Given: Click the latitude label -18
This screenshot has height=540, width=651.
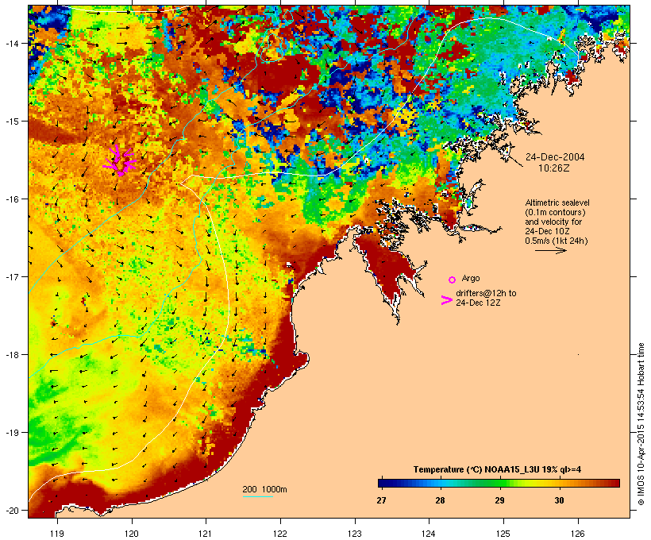Looking at the screenshot, I should click(12, 354).
